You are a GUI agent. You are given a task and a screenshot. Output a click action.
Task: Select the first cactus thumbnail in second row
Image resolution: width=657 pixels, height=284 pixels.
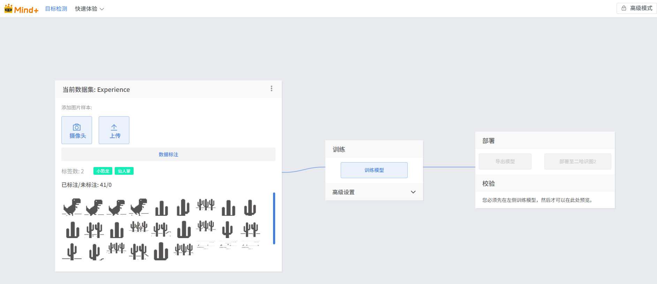(73, 230)
